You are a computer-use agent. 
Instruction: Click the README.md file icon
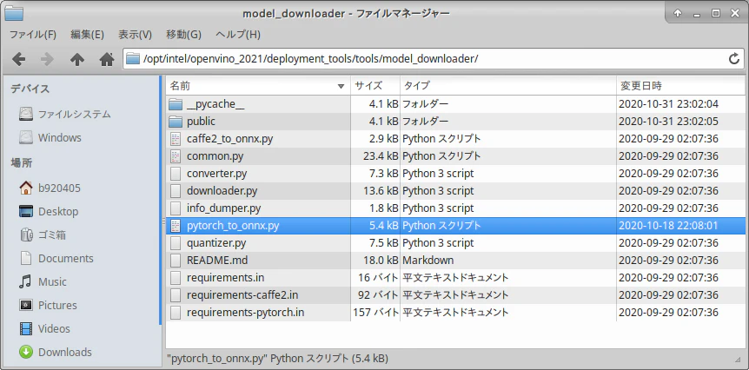pyautogui.click(x=176, y=261)
